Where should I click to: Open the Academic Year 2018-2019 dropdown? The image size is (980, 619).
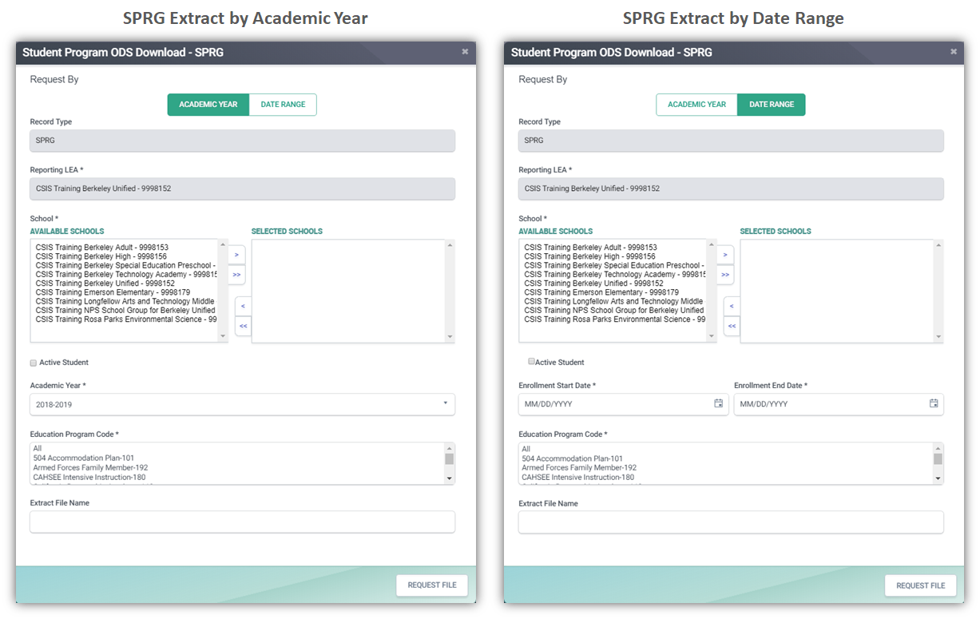[x=446, y=404]
